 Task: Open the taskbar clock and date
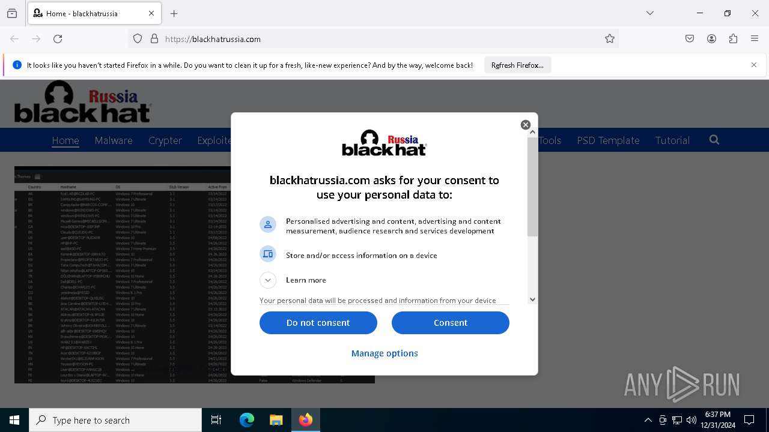718,420
